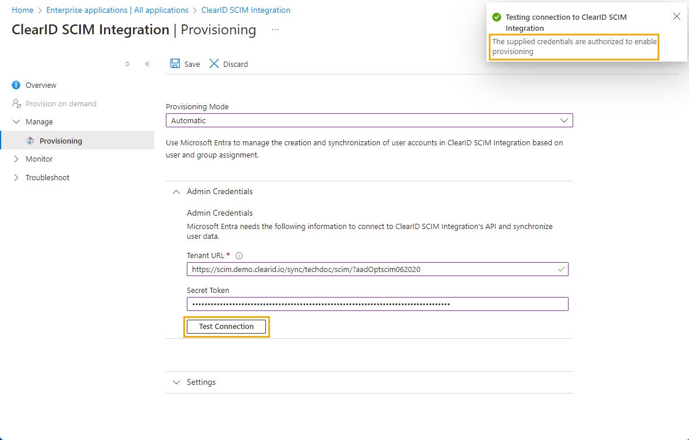Click inside the Secret Token field

[x=377, y=303]
